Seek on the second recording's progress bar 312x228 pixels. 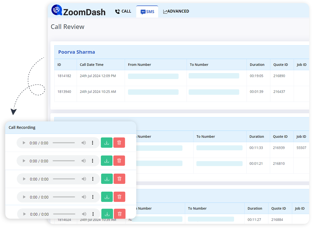click(64, 161)
